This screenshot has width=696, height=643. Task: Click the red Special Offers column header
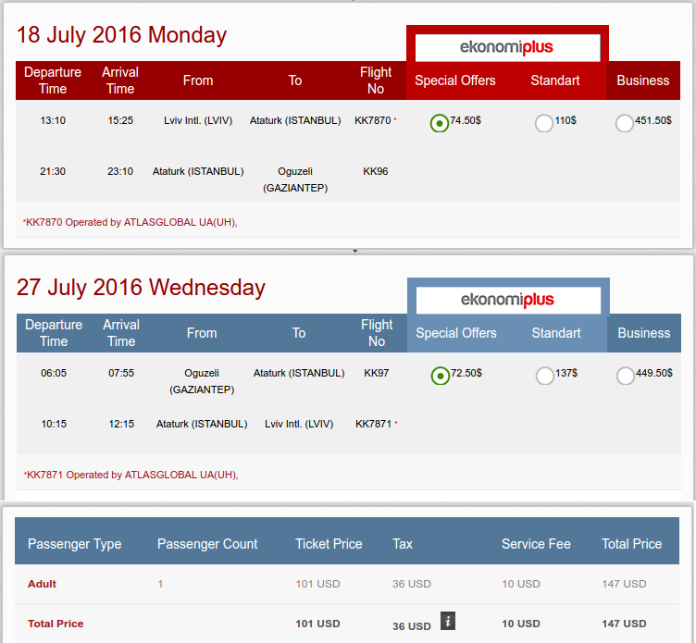(455, 80)
